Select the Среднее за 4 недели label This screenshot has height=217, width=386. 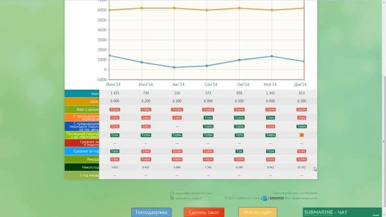(82, 143)
